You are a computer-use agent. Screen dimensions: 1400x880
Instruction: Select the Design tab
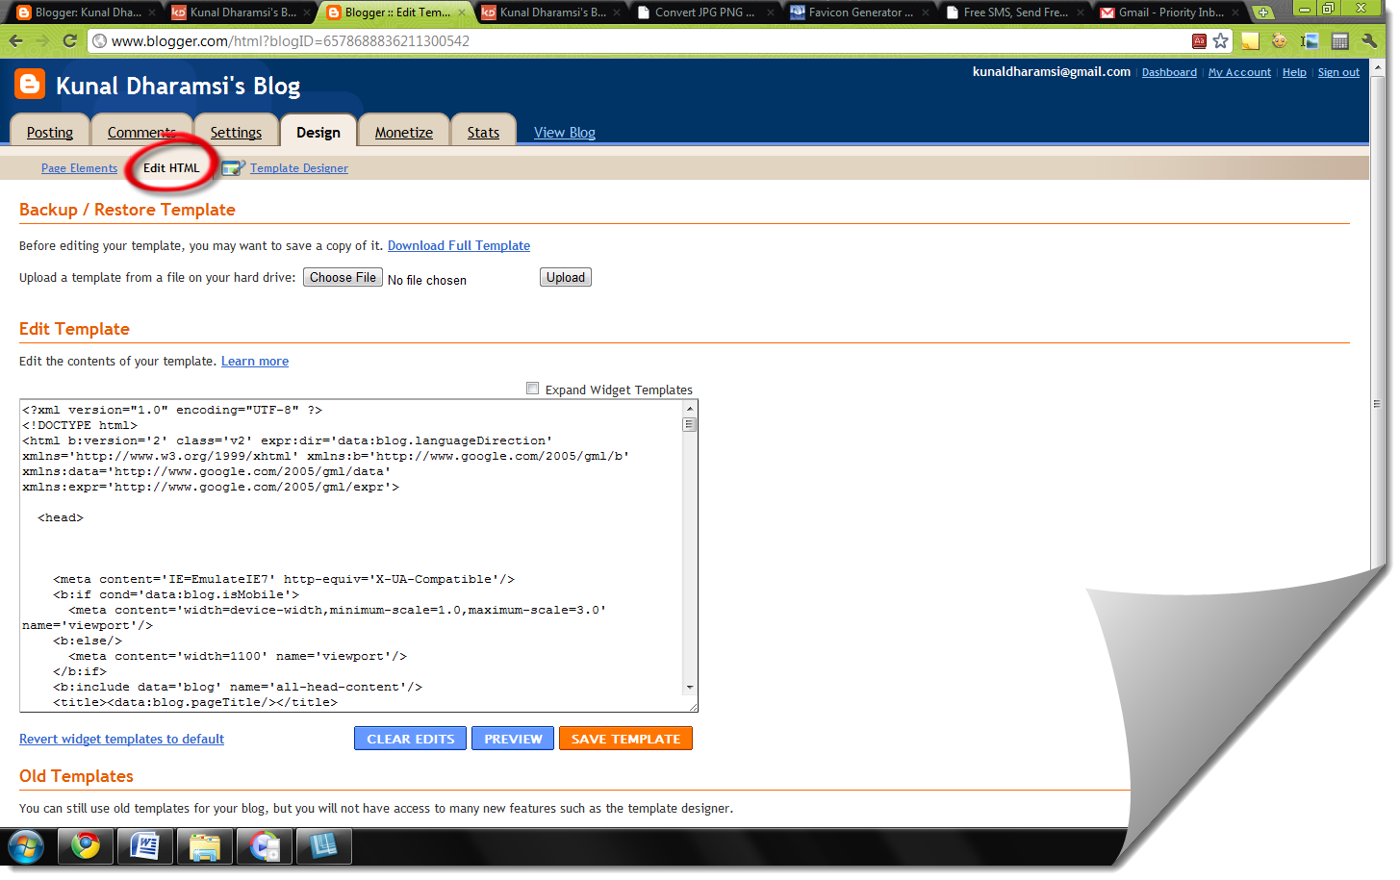318,132
